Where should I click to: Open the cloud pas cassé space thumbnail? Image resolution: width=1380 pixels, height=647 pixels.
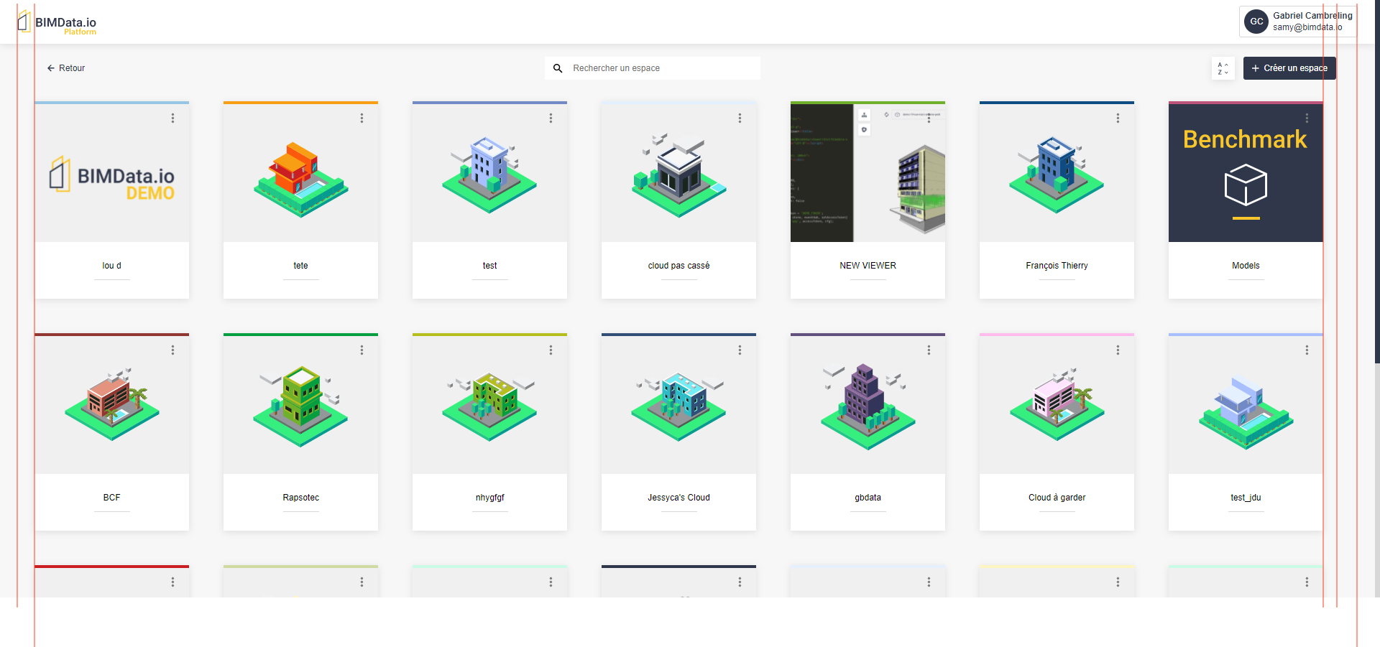678,172
